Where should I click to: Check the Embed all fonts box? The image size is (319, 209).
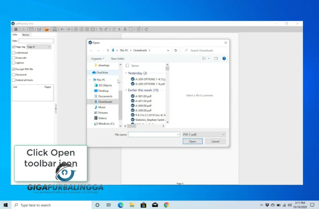click(13, 80)
